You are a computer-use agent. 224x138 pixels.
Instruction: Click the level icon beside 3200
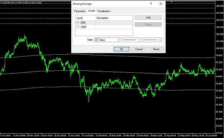pyautogui.click(x=78, y=23)
